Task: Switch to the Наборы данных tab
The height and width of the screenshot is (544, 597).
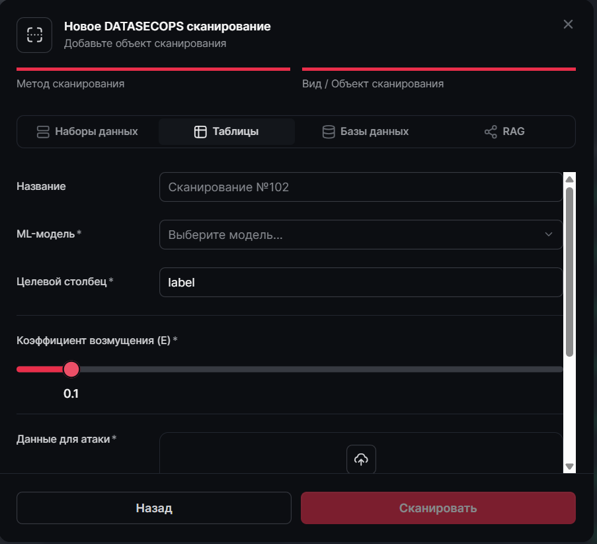Action: (x=87, y=132)
